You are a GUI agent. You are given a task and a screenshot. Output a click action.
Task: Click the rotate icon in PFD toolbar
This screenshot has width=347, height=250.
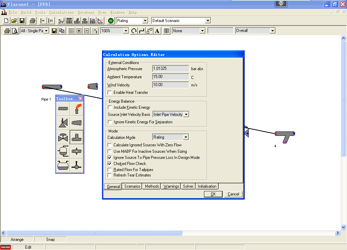point(134,31)
